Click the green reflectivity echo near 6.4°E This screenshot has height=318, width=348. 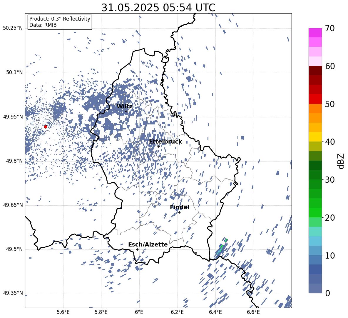[221, 247]
